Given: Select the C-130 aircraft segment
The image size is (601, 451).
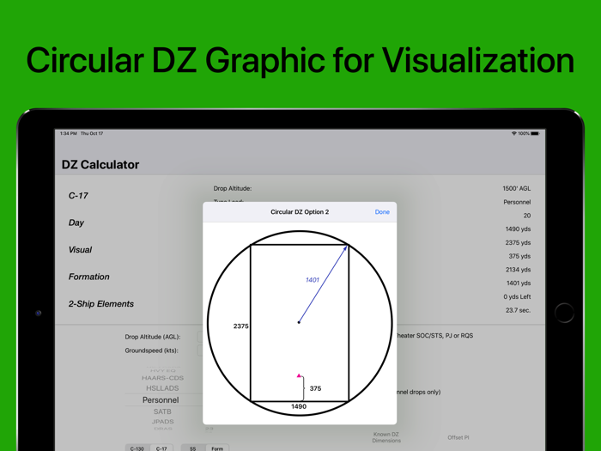Looking at the screenshot, I should pyautogui.click(x=137, y=448).
